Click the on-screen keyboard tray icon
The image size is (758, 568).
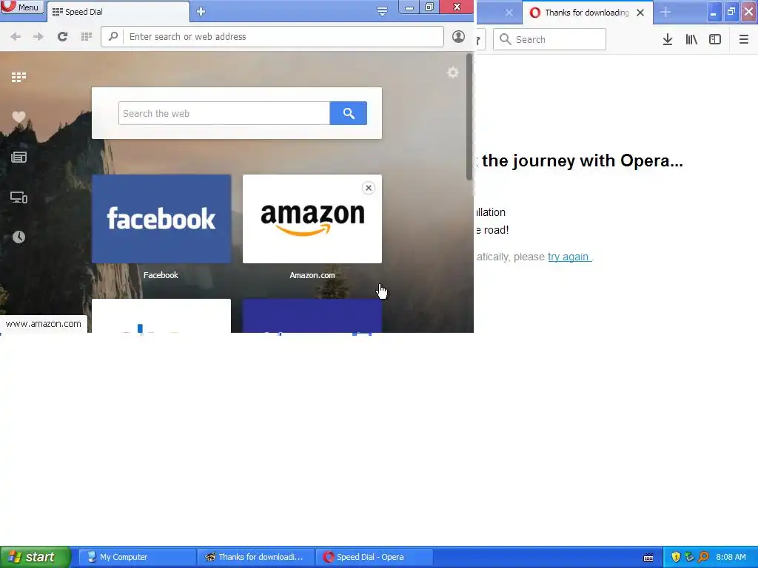[648, 558]
